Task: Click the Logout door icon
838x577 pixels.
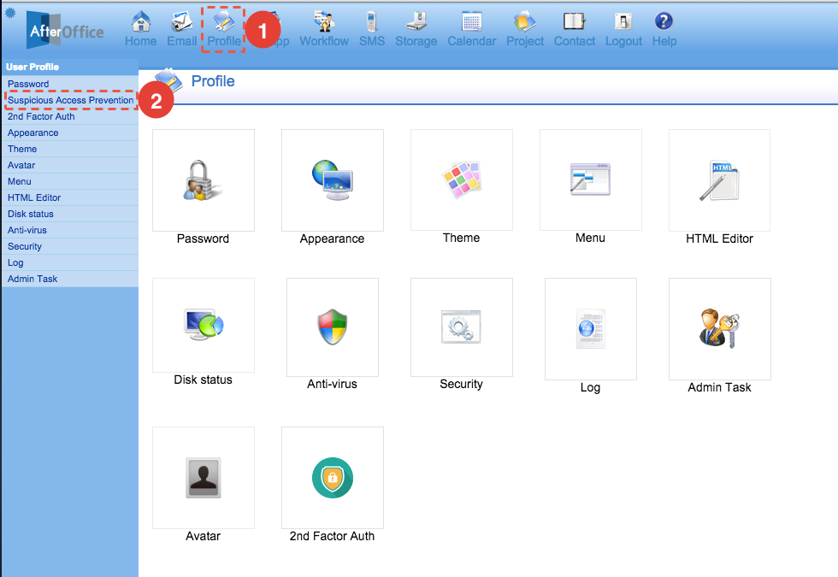Action: point(623,21)
